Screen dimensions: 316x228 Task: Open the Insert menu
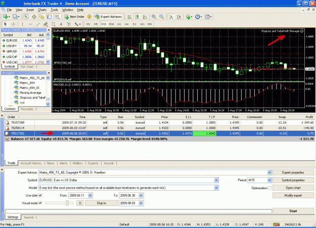pyautogui.click(x=30, y=10)
